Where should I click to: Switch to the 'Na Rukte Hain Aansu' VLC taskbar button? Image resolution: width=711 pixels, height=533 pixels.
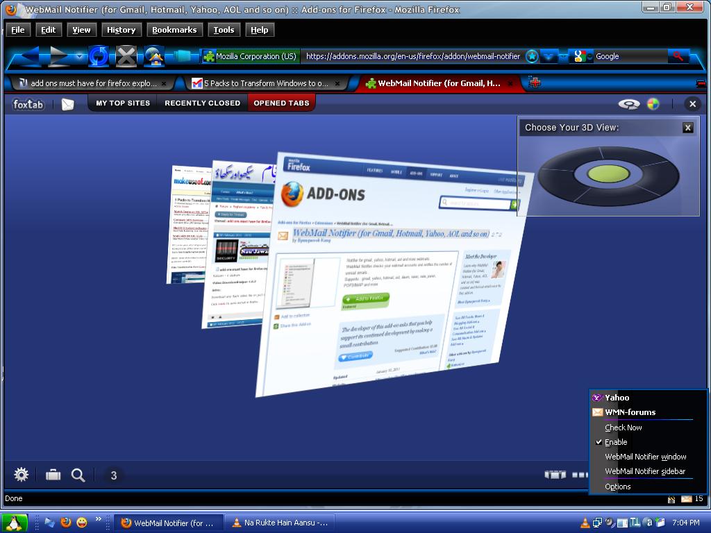click(280, 523)
